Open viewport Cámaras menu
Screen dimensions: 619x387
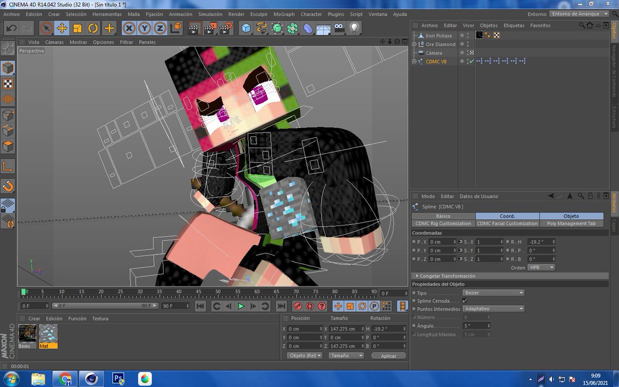pyautogui.click(x=55, y=42)
